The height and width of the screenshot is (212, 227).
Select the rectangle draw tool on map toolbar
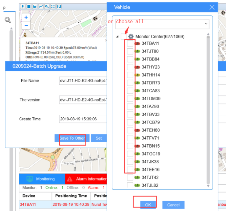(29, 7)
